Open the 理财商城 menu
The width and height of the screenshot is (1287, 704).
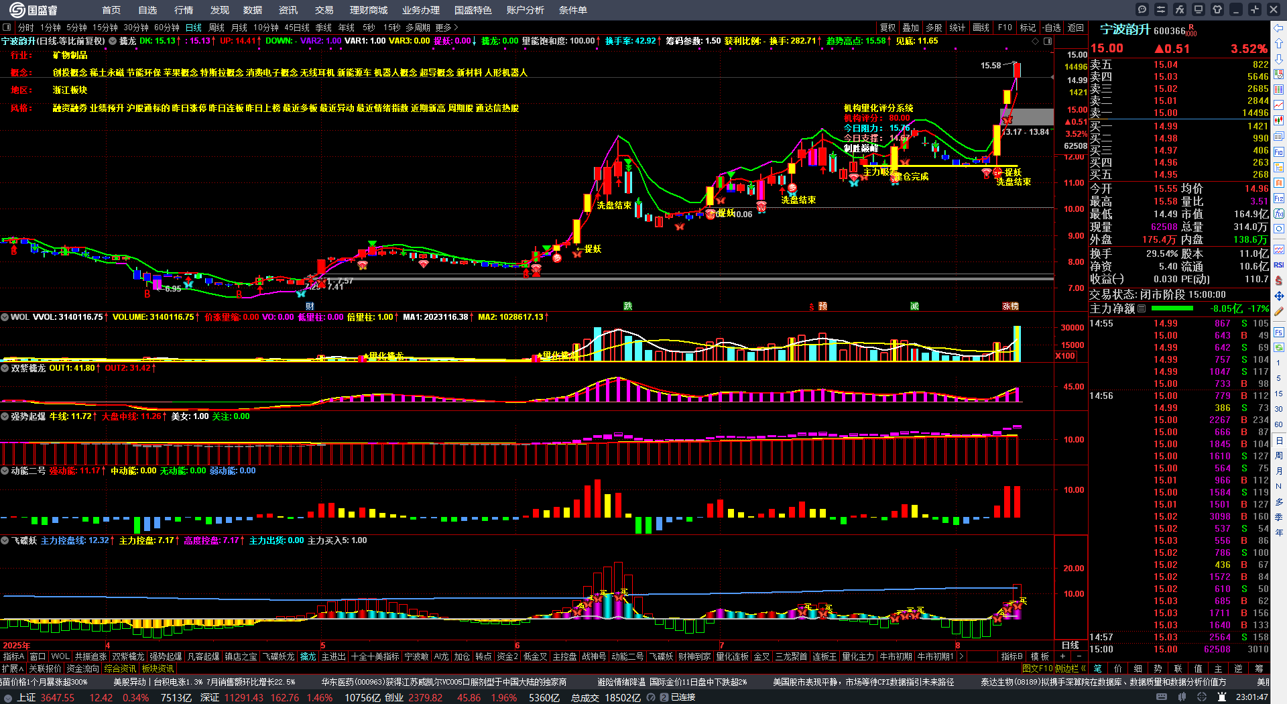(x=369, y=10)
